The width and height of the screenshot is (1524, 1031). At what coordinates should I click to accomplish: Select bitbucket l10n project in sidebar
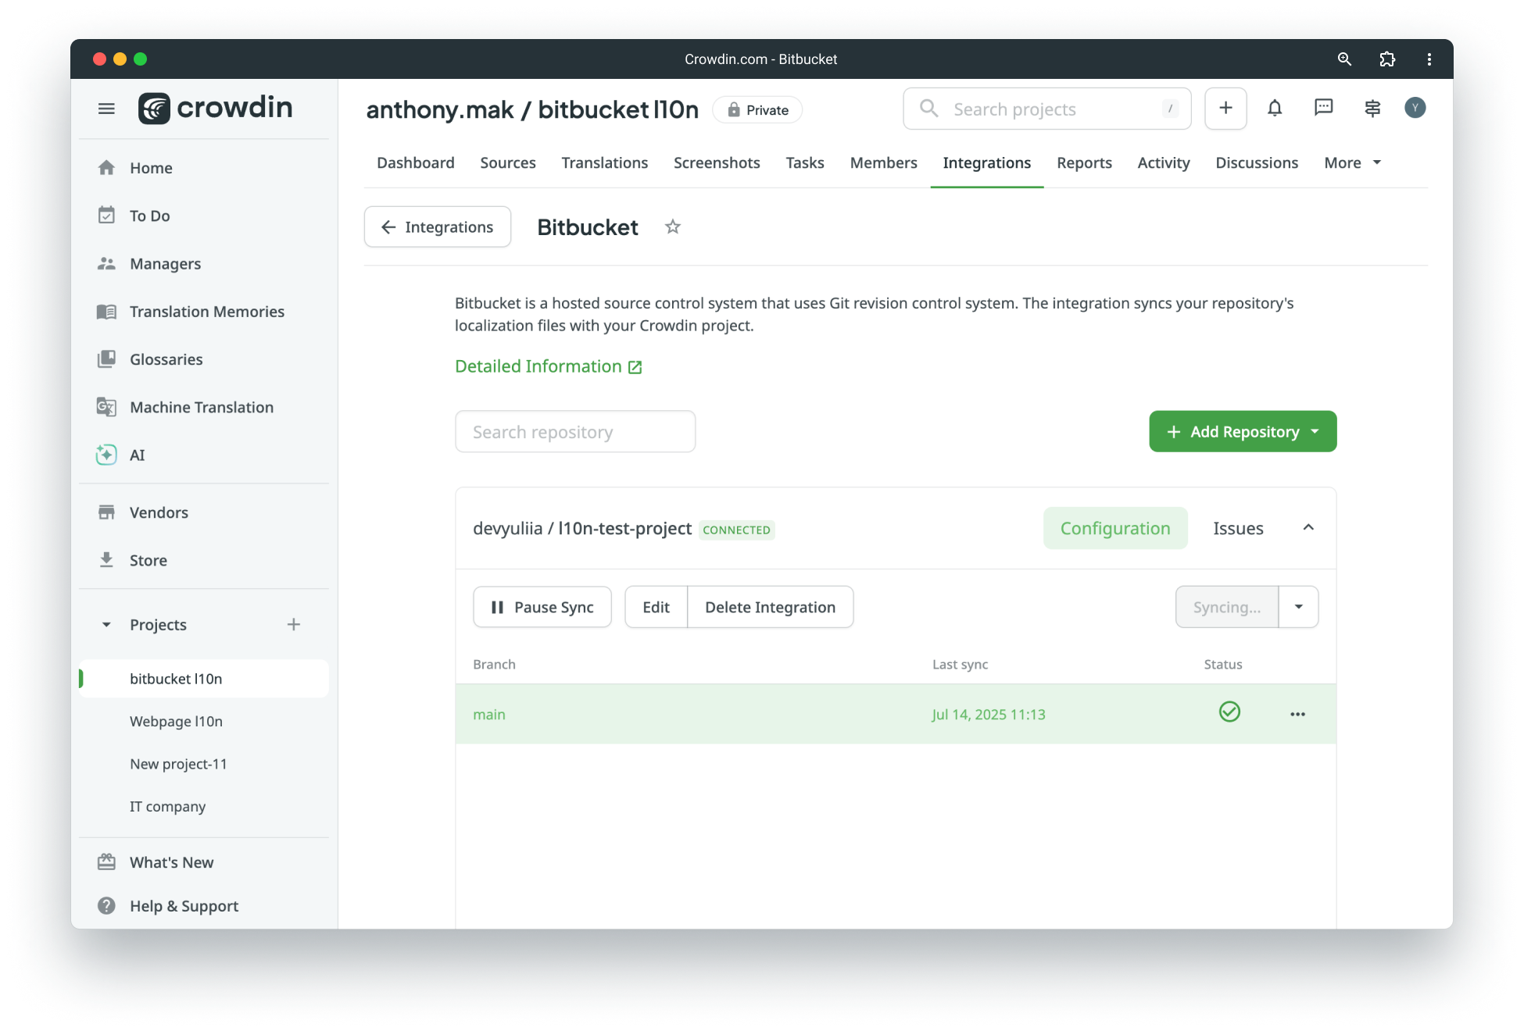pyautogui.click(x=204, y=678)
